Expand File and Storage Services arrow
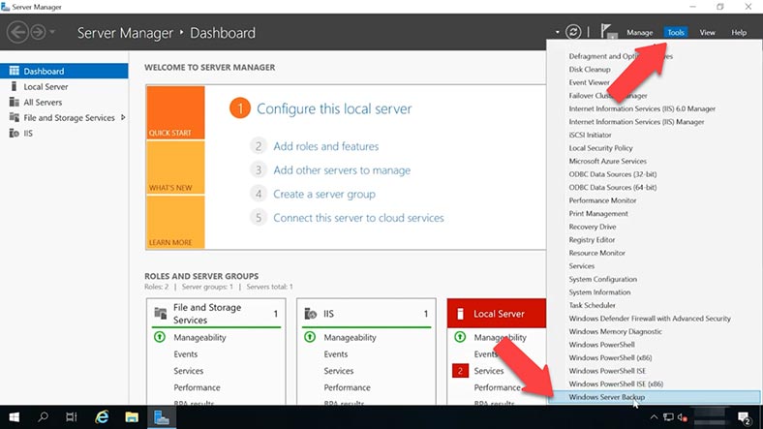 (x=123, y=118)
